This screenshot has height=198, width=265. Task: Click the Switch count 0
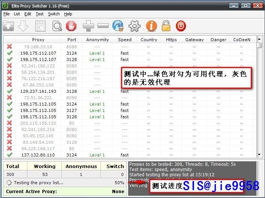(122, 174)
